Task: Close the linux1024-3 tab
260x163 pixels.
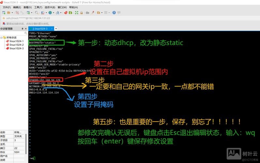Action: tap(52, 29)
